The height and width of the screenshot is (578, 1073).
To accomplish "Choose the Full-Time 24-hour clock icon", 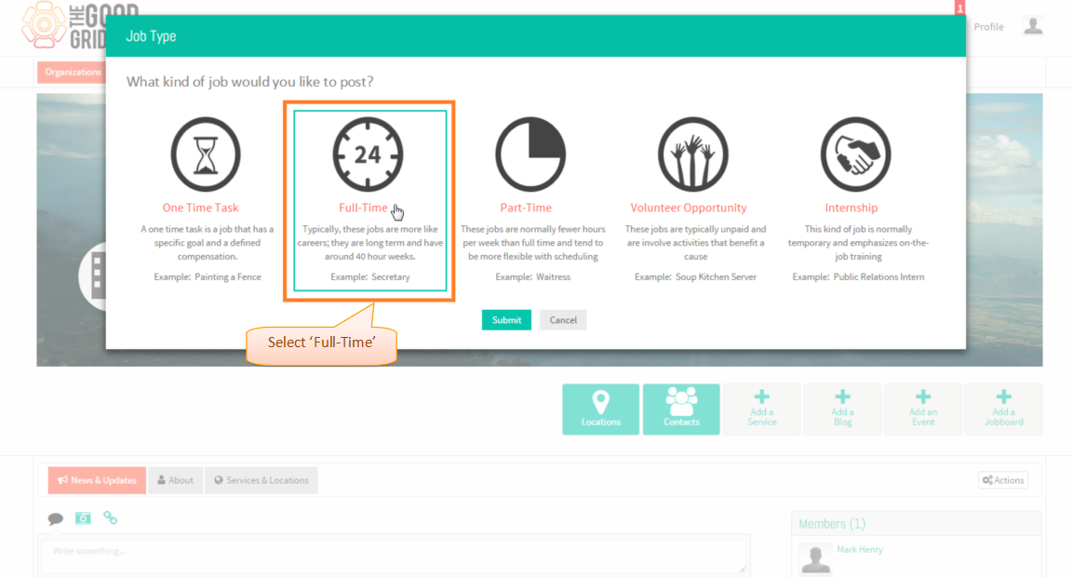I will tap(369, 155).
